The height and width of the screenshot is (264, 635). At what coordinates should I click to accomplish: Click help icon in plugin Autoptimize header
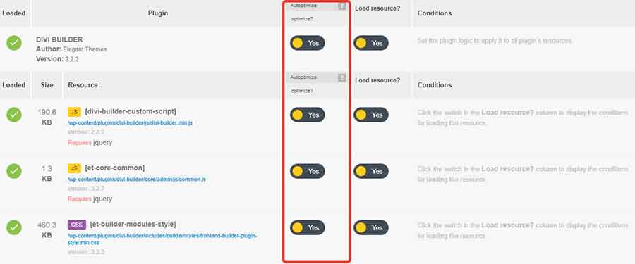pos(341,6)
